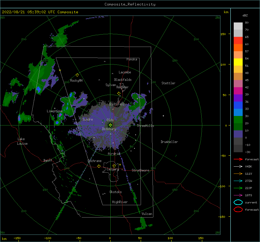Click the Airdrie city label

tap(114, 154)
